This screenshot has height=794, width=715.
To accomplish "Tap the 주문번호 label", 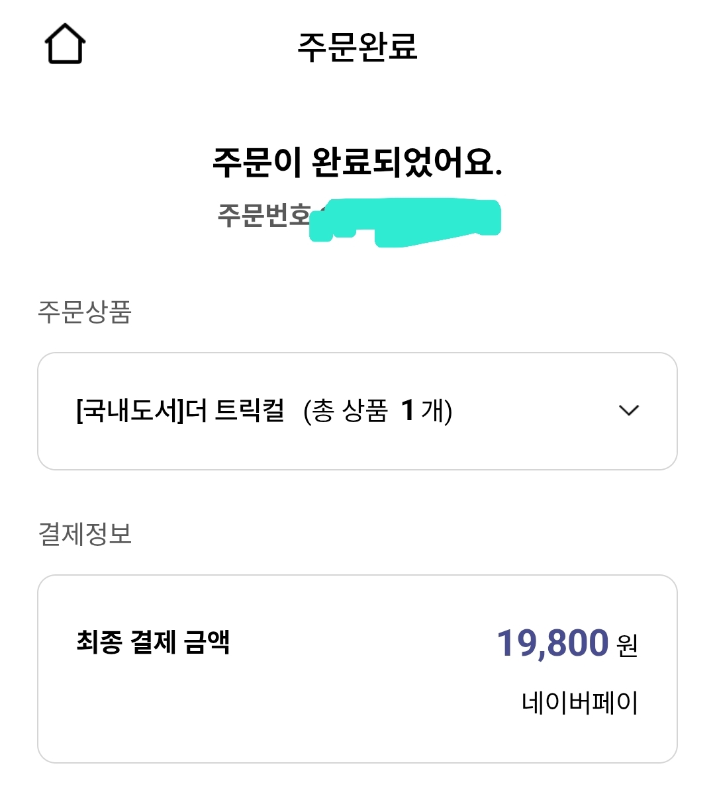I will point(264,215).
